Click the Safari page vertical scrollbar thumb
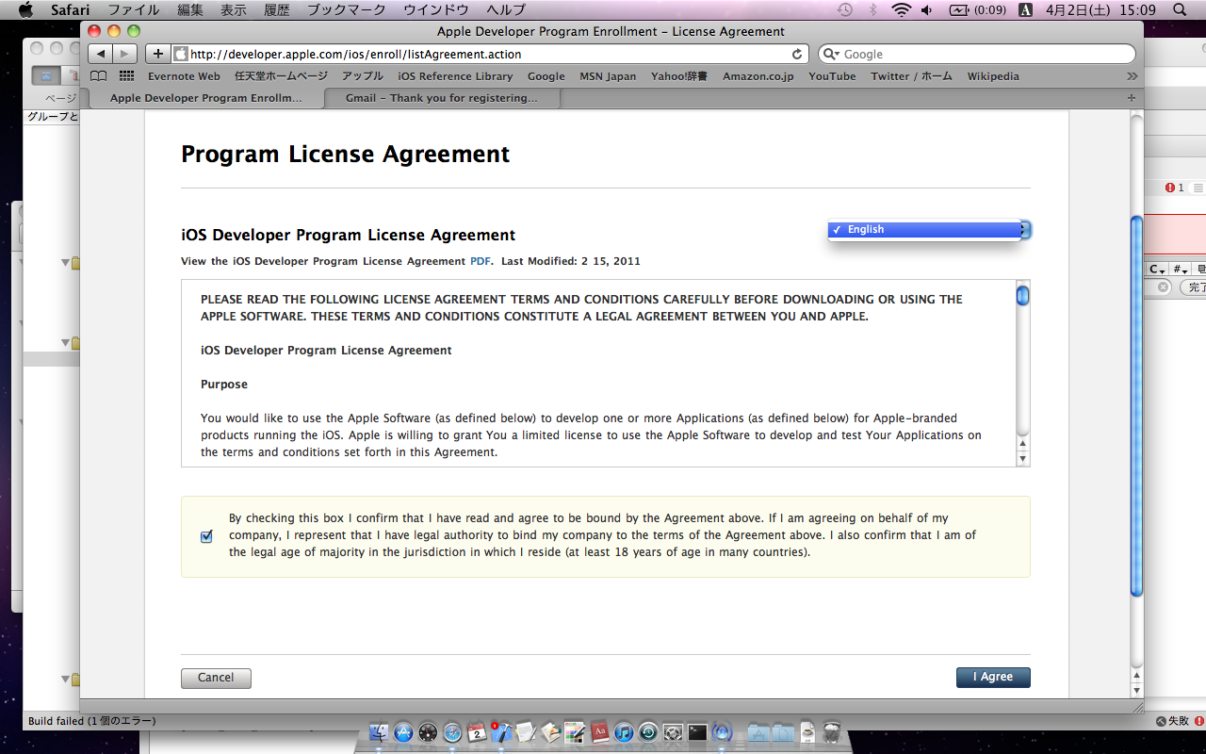 coord(1136,405)
